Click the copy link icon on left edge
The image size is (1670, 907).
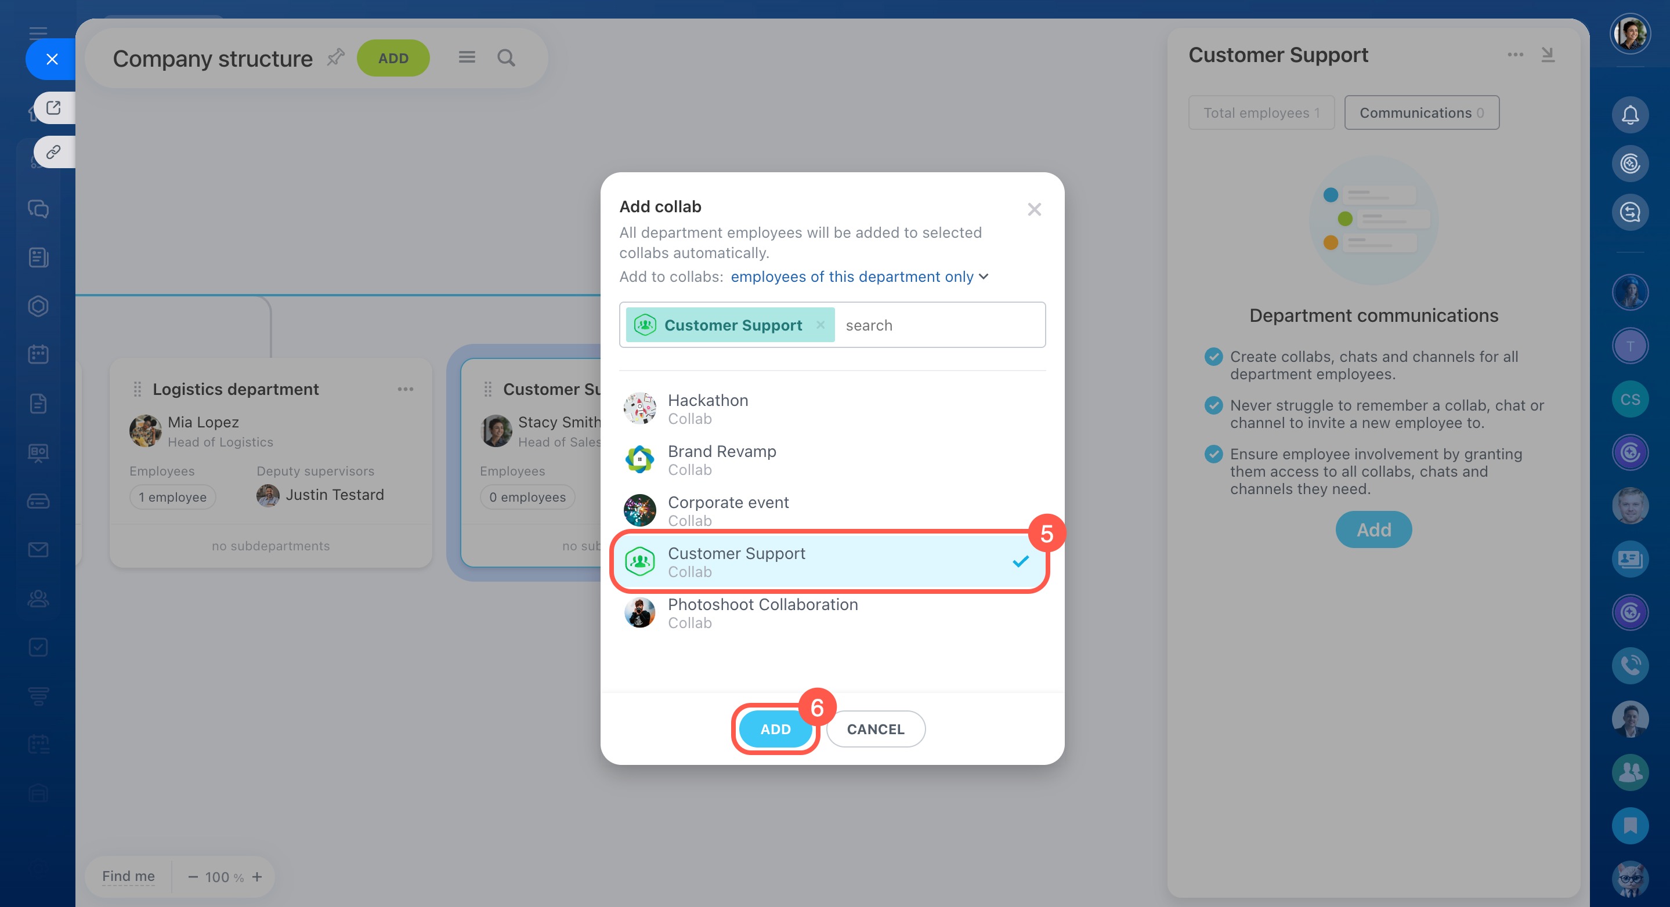point(53,153)
